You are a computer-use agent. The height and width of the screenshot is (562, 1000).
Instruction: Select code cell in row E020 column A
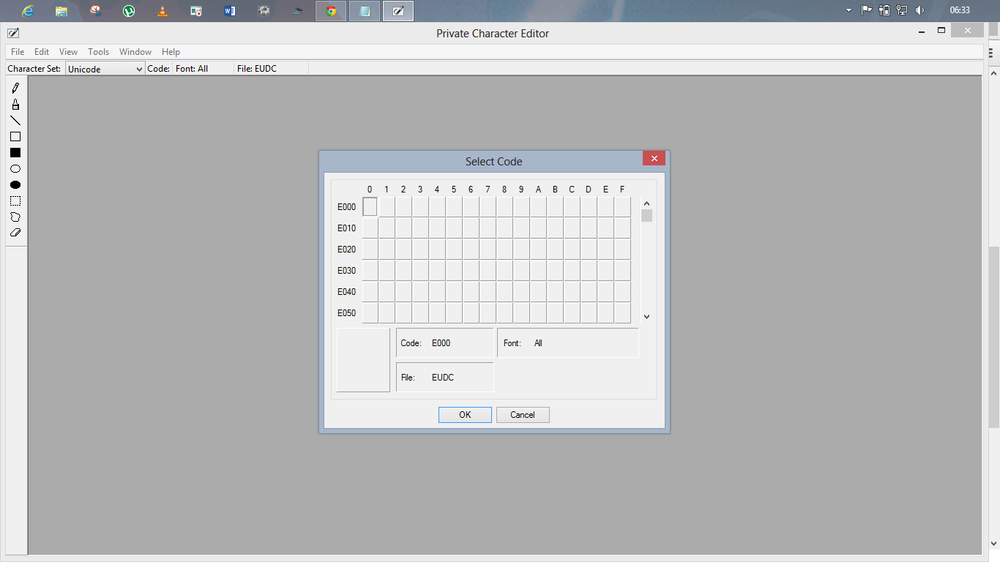[x=538, y=250]
